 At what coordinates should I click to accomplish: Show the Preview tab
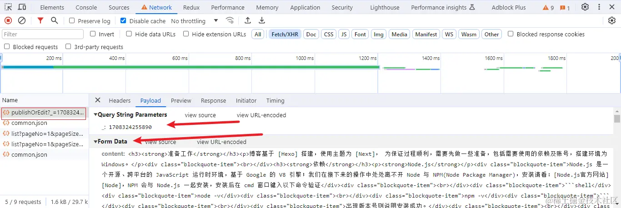pyautogui.click(x=181, y=101)
